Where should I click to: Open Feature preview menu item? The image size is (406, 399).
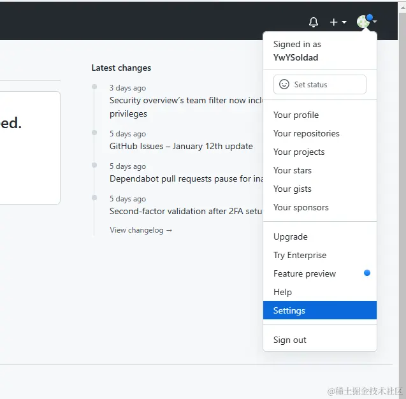[320, 273]
